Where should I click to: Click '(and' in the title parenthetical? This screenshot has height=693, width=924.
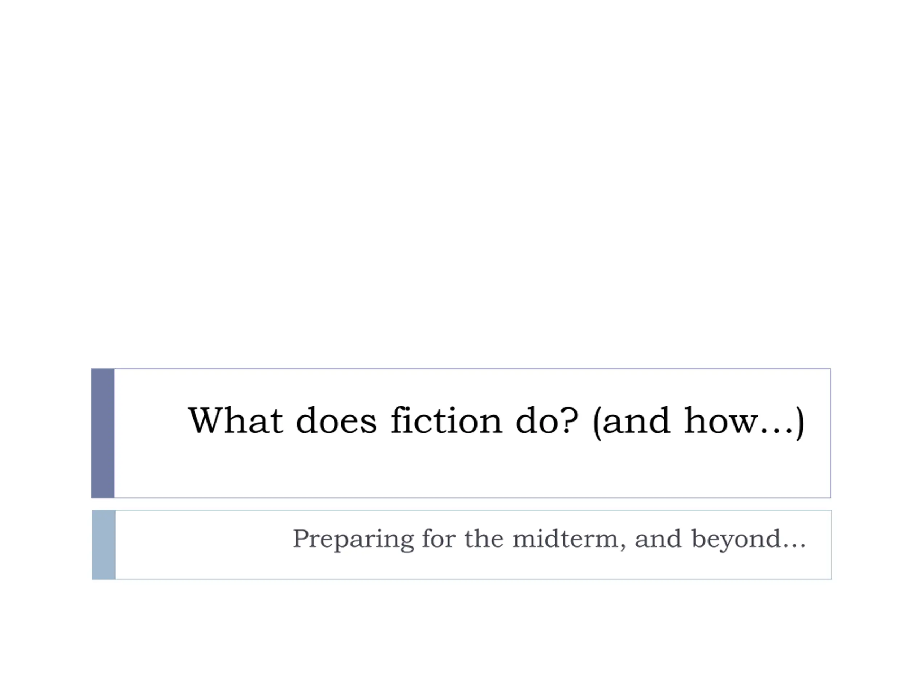631,420
